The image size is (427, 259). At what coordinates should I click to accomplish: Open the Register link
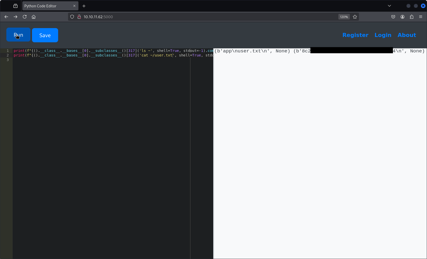[x=355, y=35]
